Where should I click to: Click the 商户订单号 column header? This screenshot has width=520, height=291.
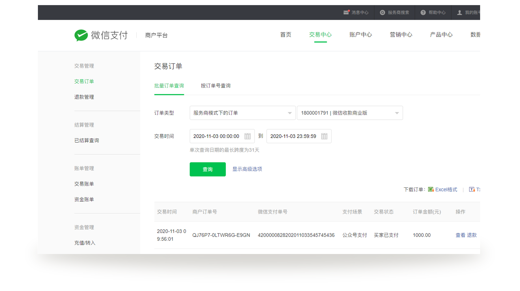(x=205, y=212)
